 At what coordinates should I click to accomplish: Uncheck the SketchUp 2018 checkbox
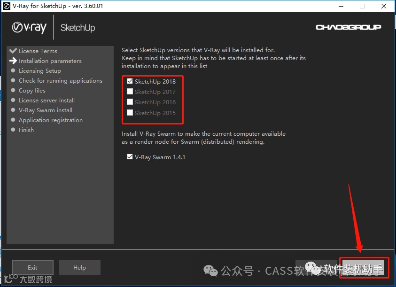click(x=130, y=81)
